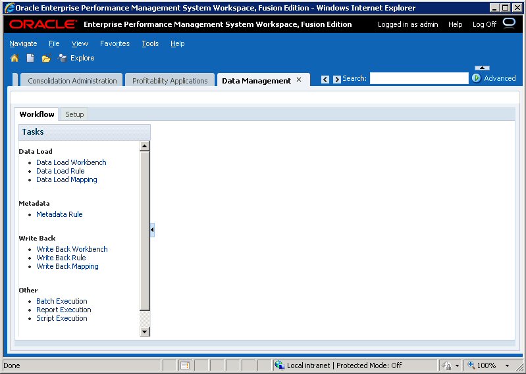Open Data Load Rule link
This screenshot has height=374, width=526.
(61, 171)
